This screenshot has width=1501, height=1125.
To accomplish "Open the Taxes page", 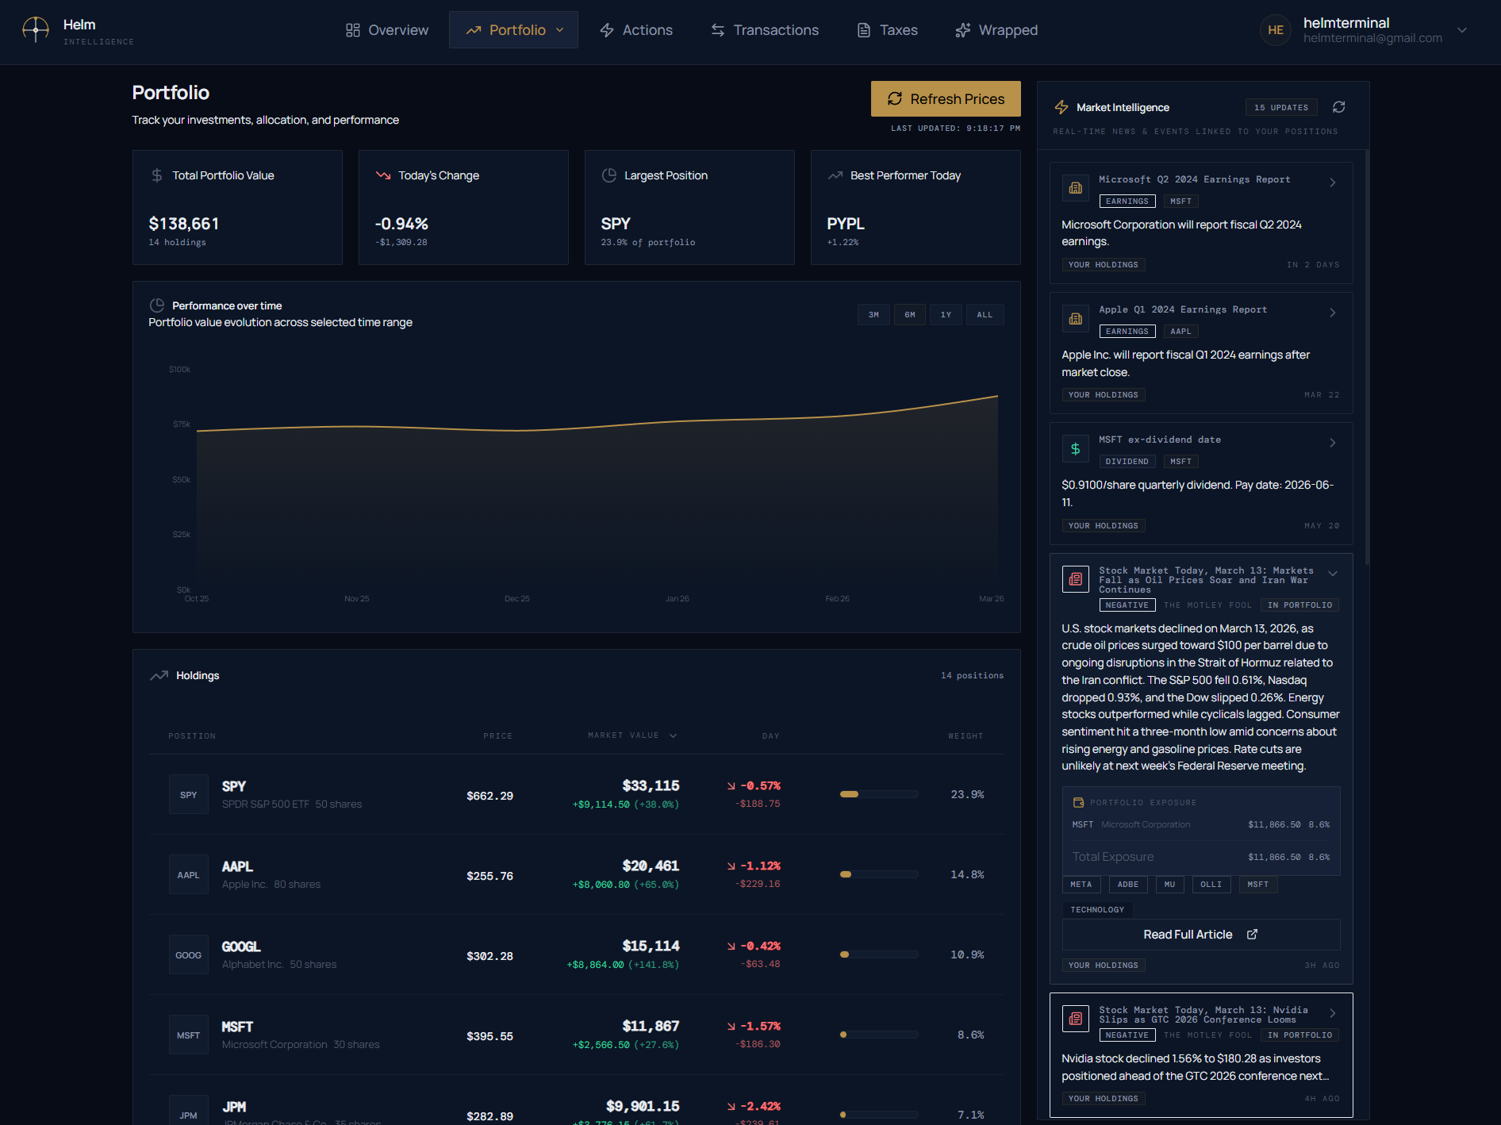I will [x=887, y=30].
